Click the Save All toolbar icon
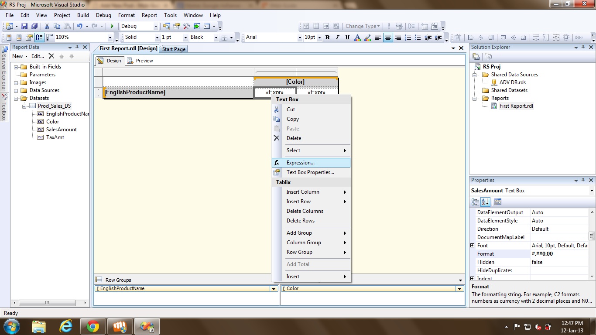596x335 pixels. (34, 26)
